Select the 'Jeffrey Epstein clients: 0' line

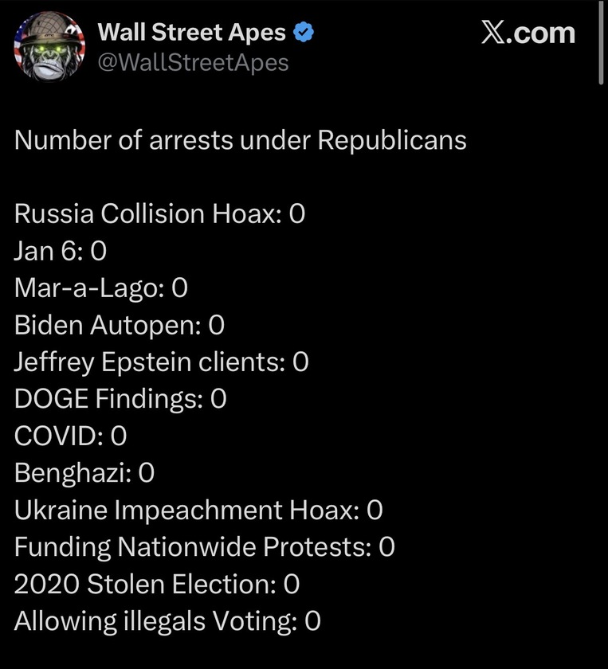[162, 362]
